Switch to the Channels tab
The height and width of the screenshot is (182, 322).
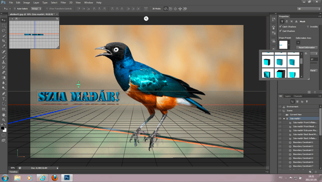(297, 96)
